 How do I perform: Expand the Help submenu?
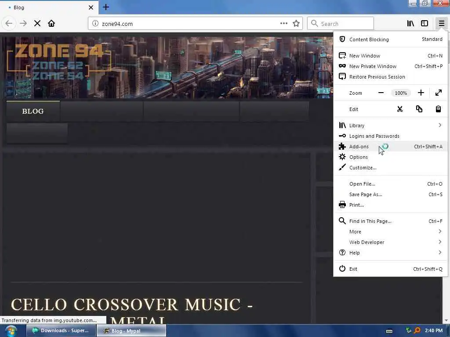390,253
